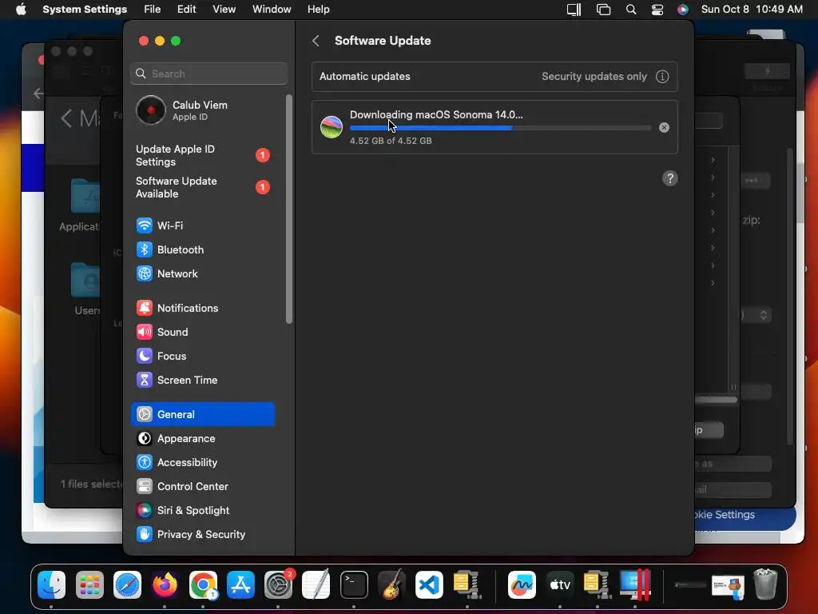
Task: Open Calub Viem Apple ID profile
Action: point(203,110)
